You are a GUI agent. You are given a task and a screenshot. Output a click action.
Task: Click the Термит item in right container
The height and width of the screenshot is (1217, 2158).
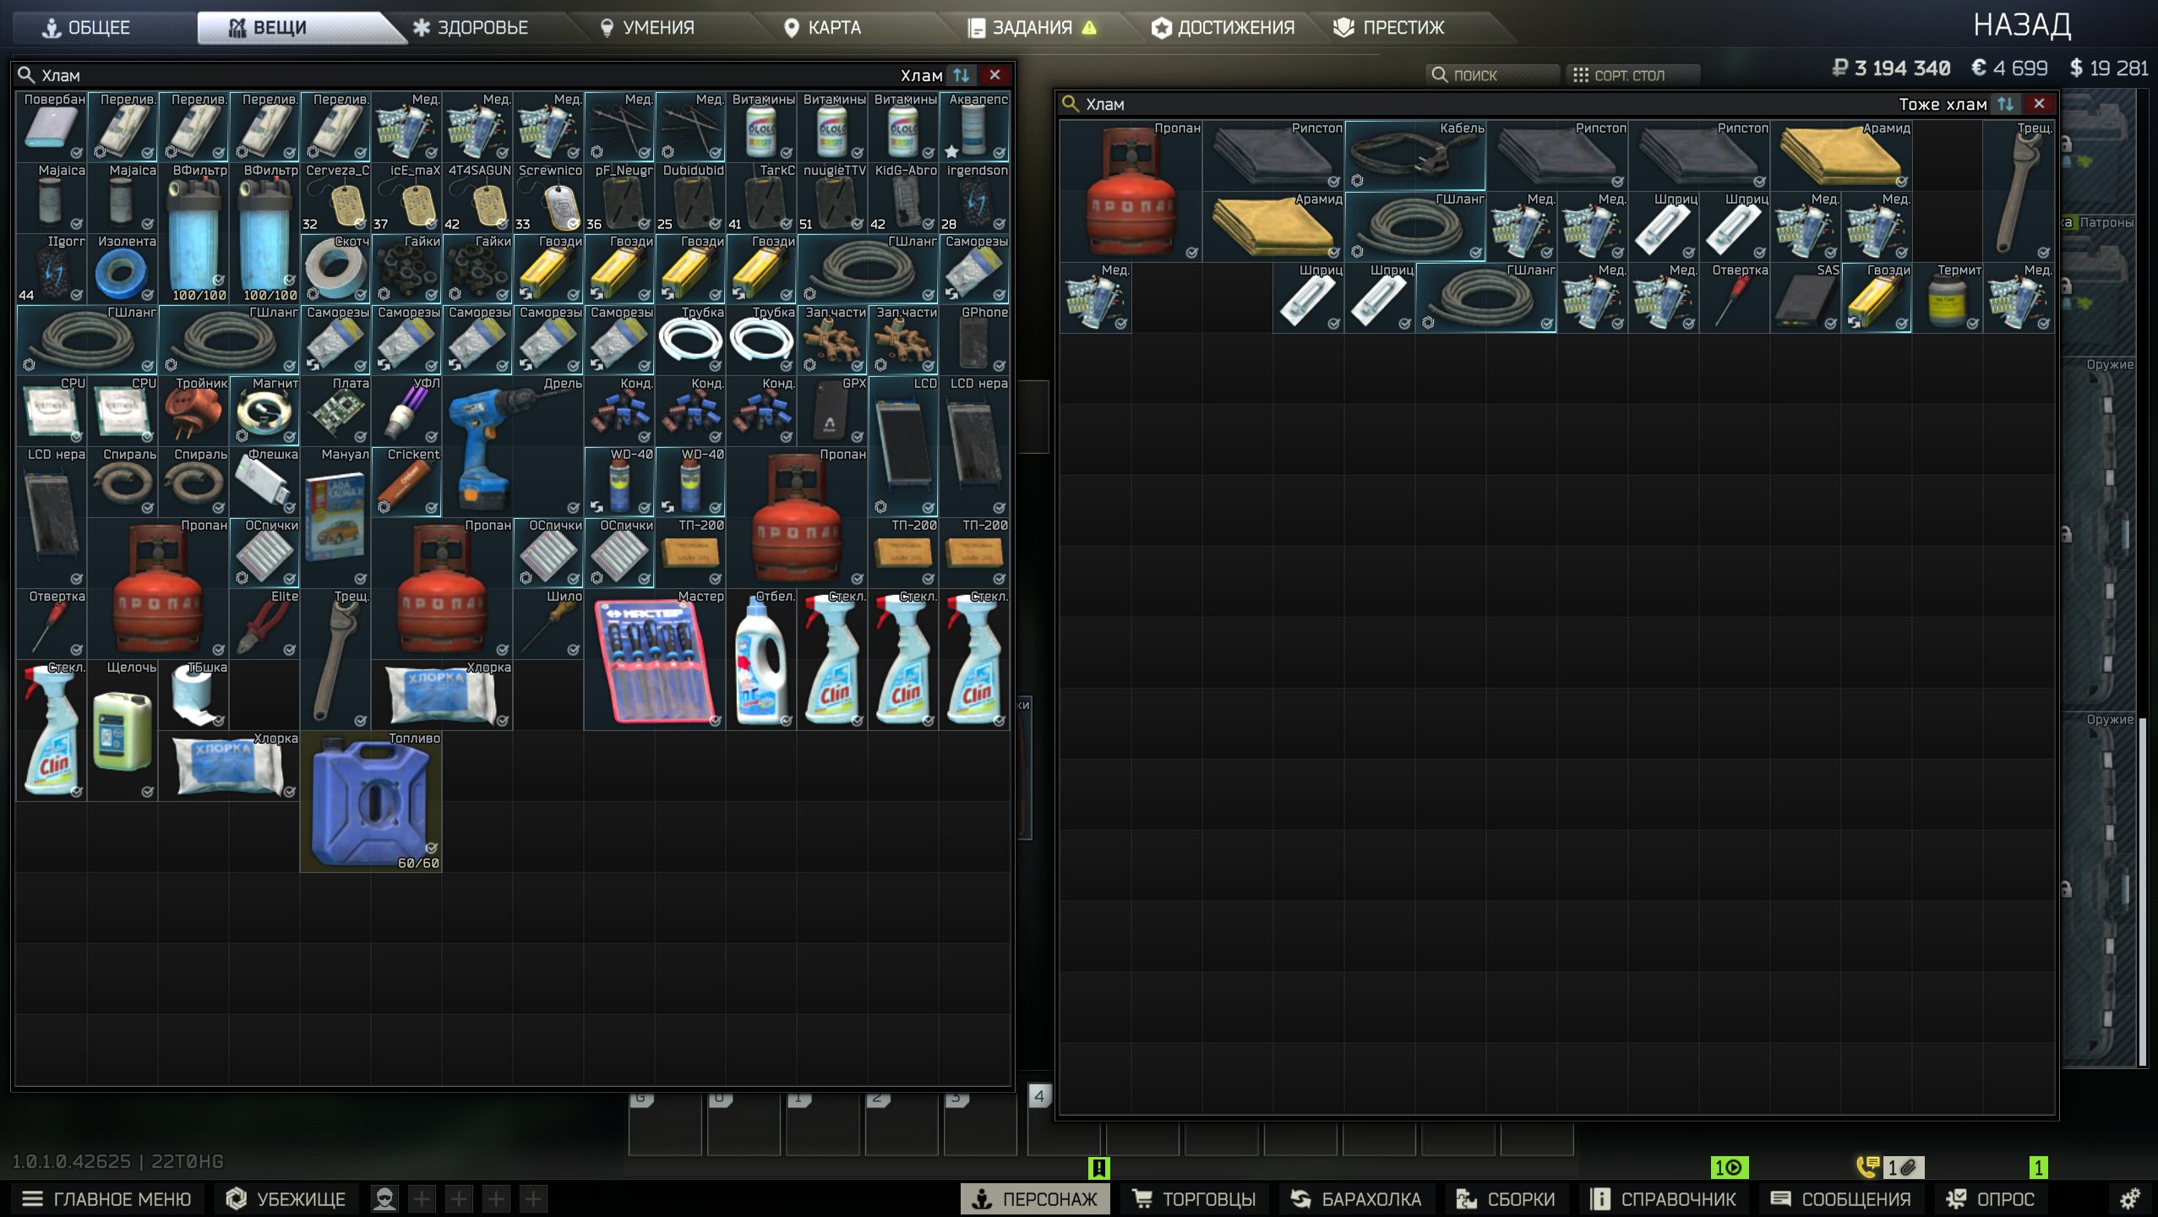pyautogui.click(x=1947, y=297)
